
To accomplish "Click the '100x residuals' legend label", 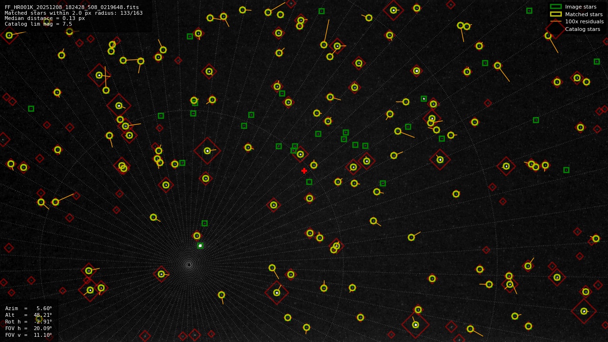I will 584,21.
